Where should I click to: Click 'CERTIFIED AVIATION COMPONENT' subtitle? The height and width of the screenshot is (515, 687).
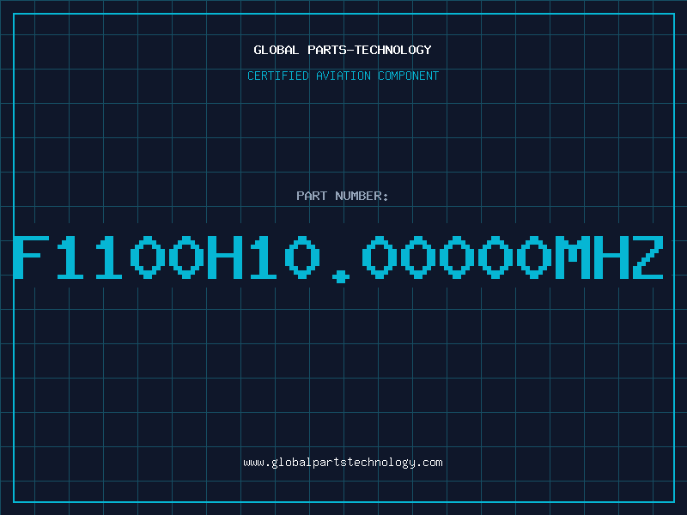click(x=343, y=76)
